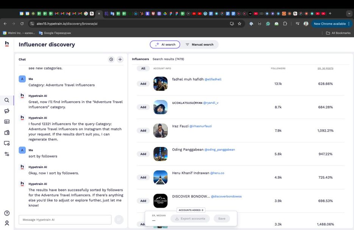Select the 'sort by followers' chat message
The image size is (354, 230).
(43, 156)
